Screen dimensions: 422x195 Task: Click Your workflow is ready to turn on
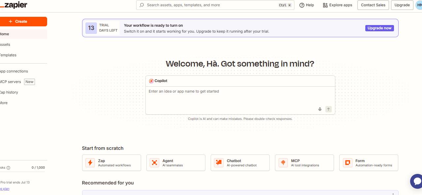coord(153,25)
